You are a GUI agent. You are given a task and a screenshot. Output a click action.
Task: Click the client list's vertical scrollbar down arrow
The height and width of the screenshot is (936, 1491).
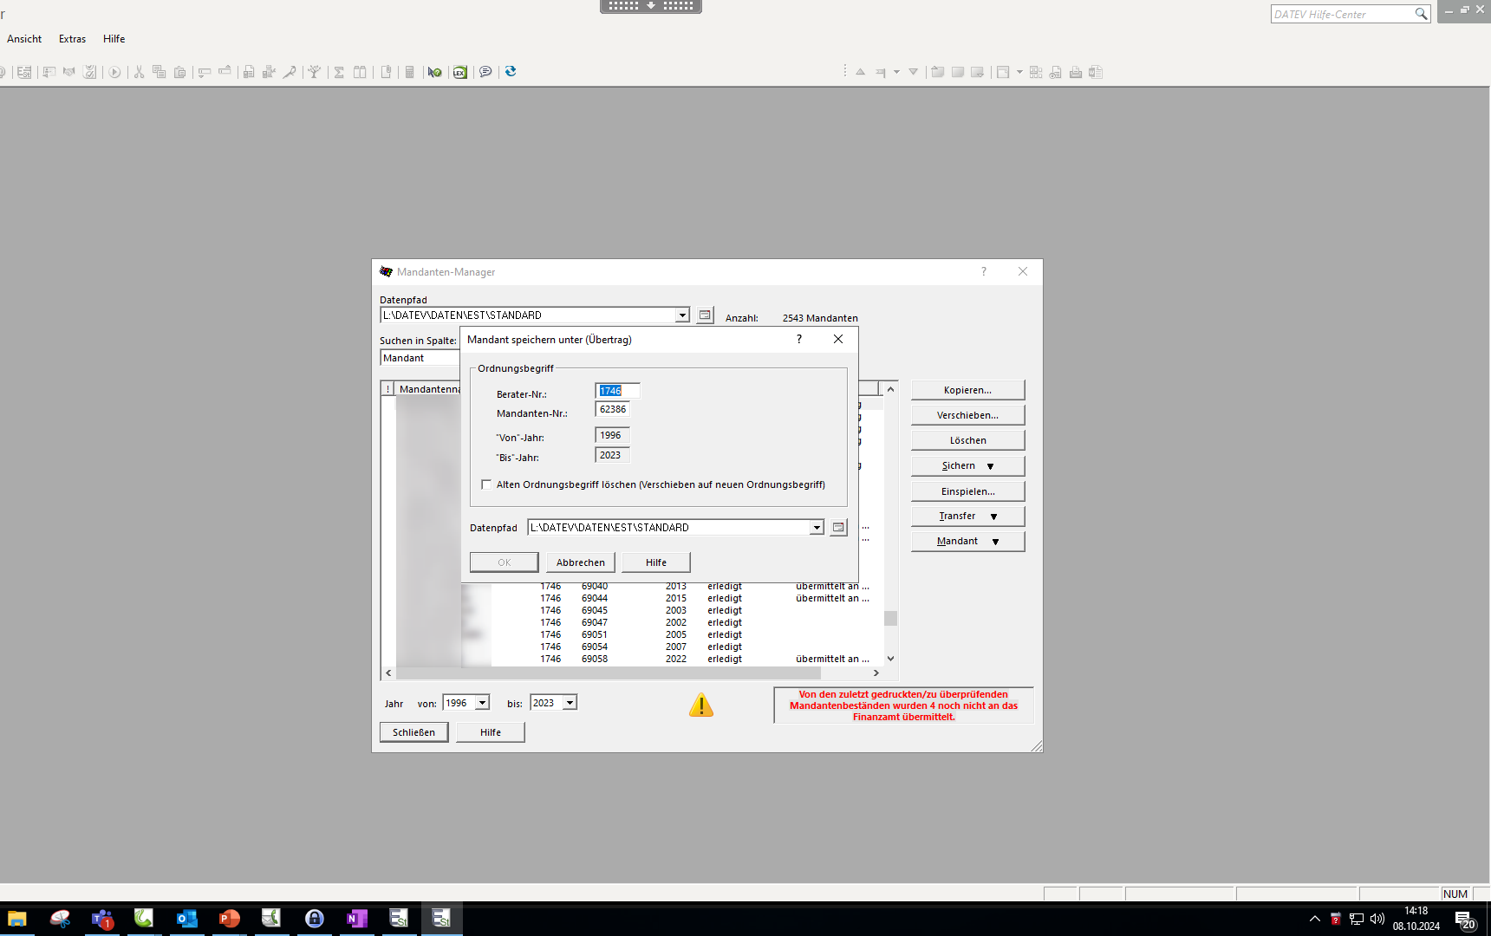click(x=890, y=659)
